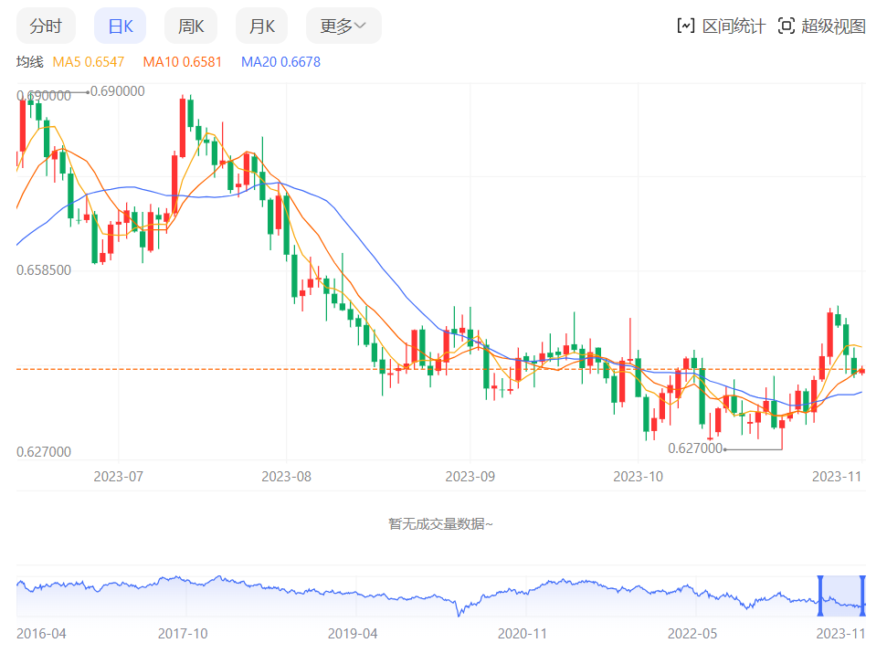Click the 2022-05 overview timeline label
Screen dimensions: 887x664
coord(692,634)
